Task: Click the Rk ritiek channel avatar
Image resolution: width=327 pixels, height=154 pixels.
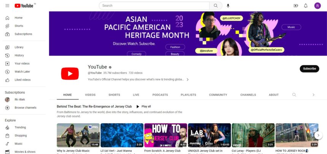Action: click(7, 100)
